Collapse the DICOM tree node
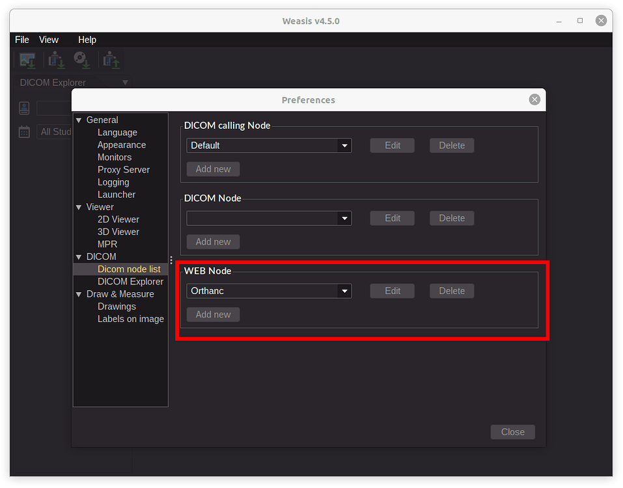The width and height of the screenshot is (623, 488). (79, 257)
